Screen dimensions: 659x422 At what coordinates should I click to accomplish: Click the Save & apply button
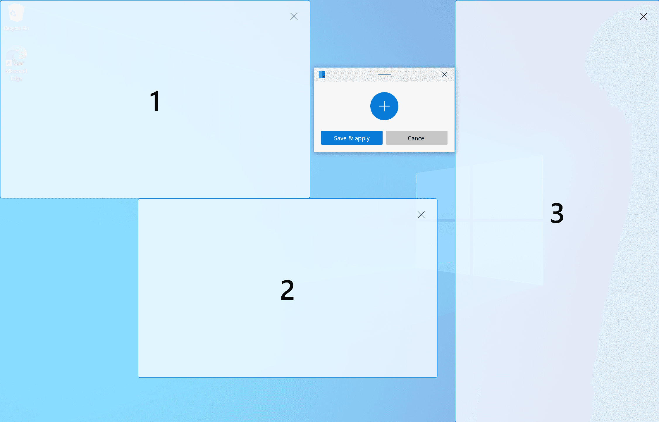[352, 138]
